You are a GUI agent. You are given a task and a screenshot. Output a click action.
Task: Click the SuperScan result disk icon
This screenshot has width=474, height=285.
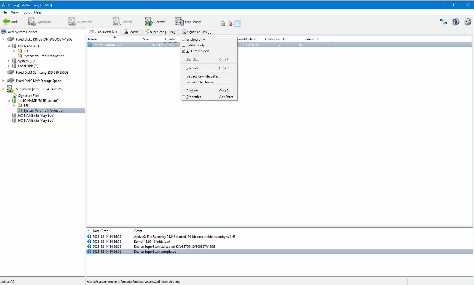point(10,89)
